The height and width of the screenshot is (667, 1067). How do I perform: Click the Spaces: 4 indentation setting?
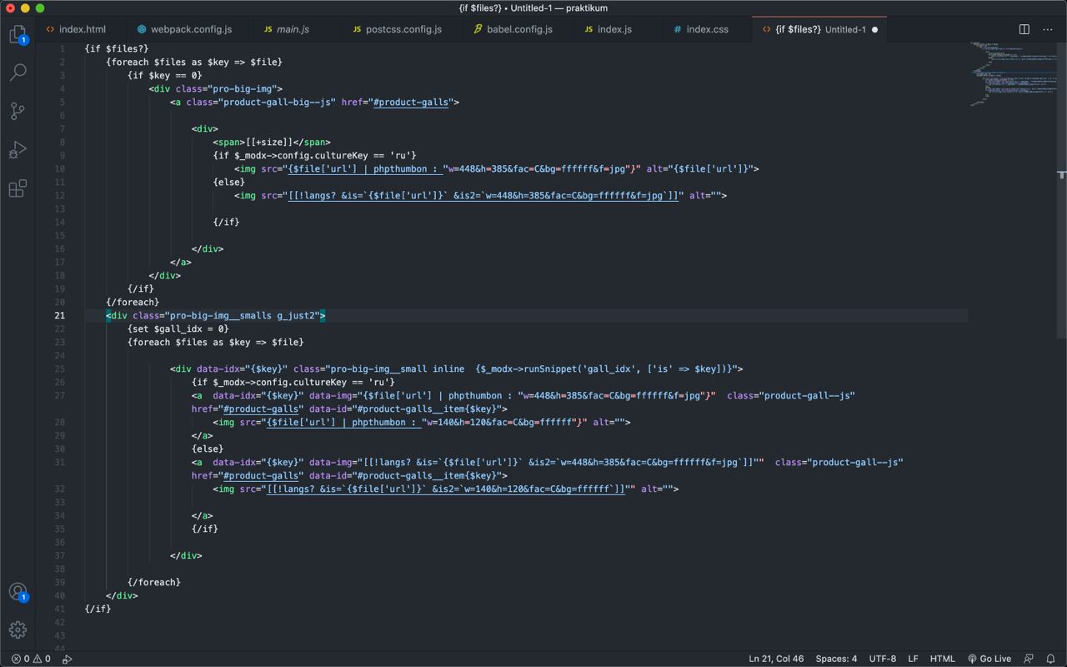click(836, 659)
